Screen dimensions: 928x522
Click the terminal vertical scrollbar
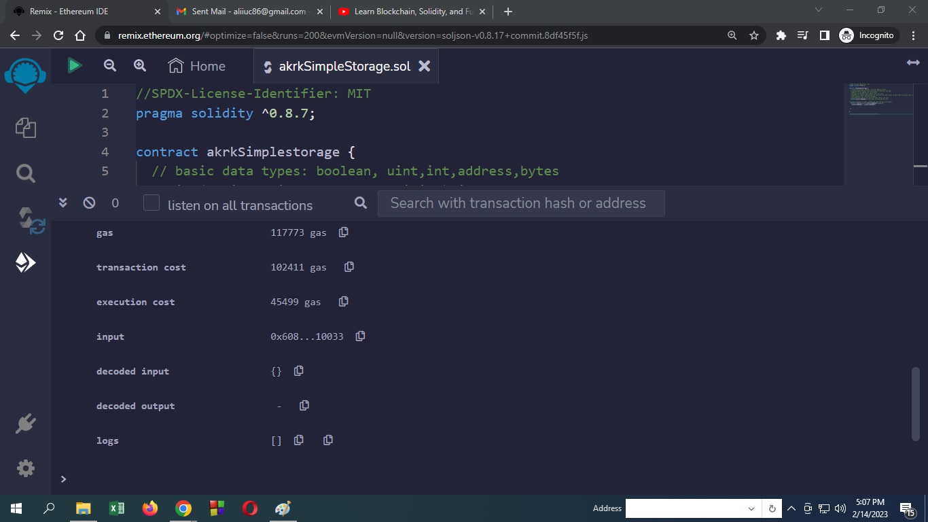pos(915,404)
